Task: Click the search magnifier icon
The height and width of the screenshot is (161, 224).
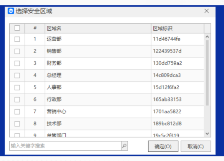Action: 124,146
